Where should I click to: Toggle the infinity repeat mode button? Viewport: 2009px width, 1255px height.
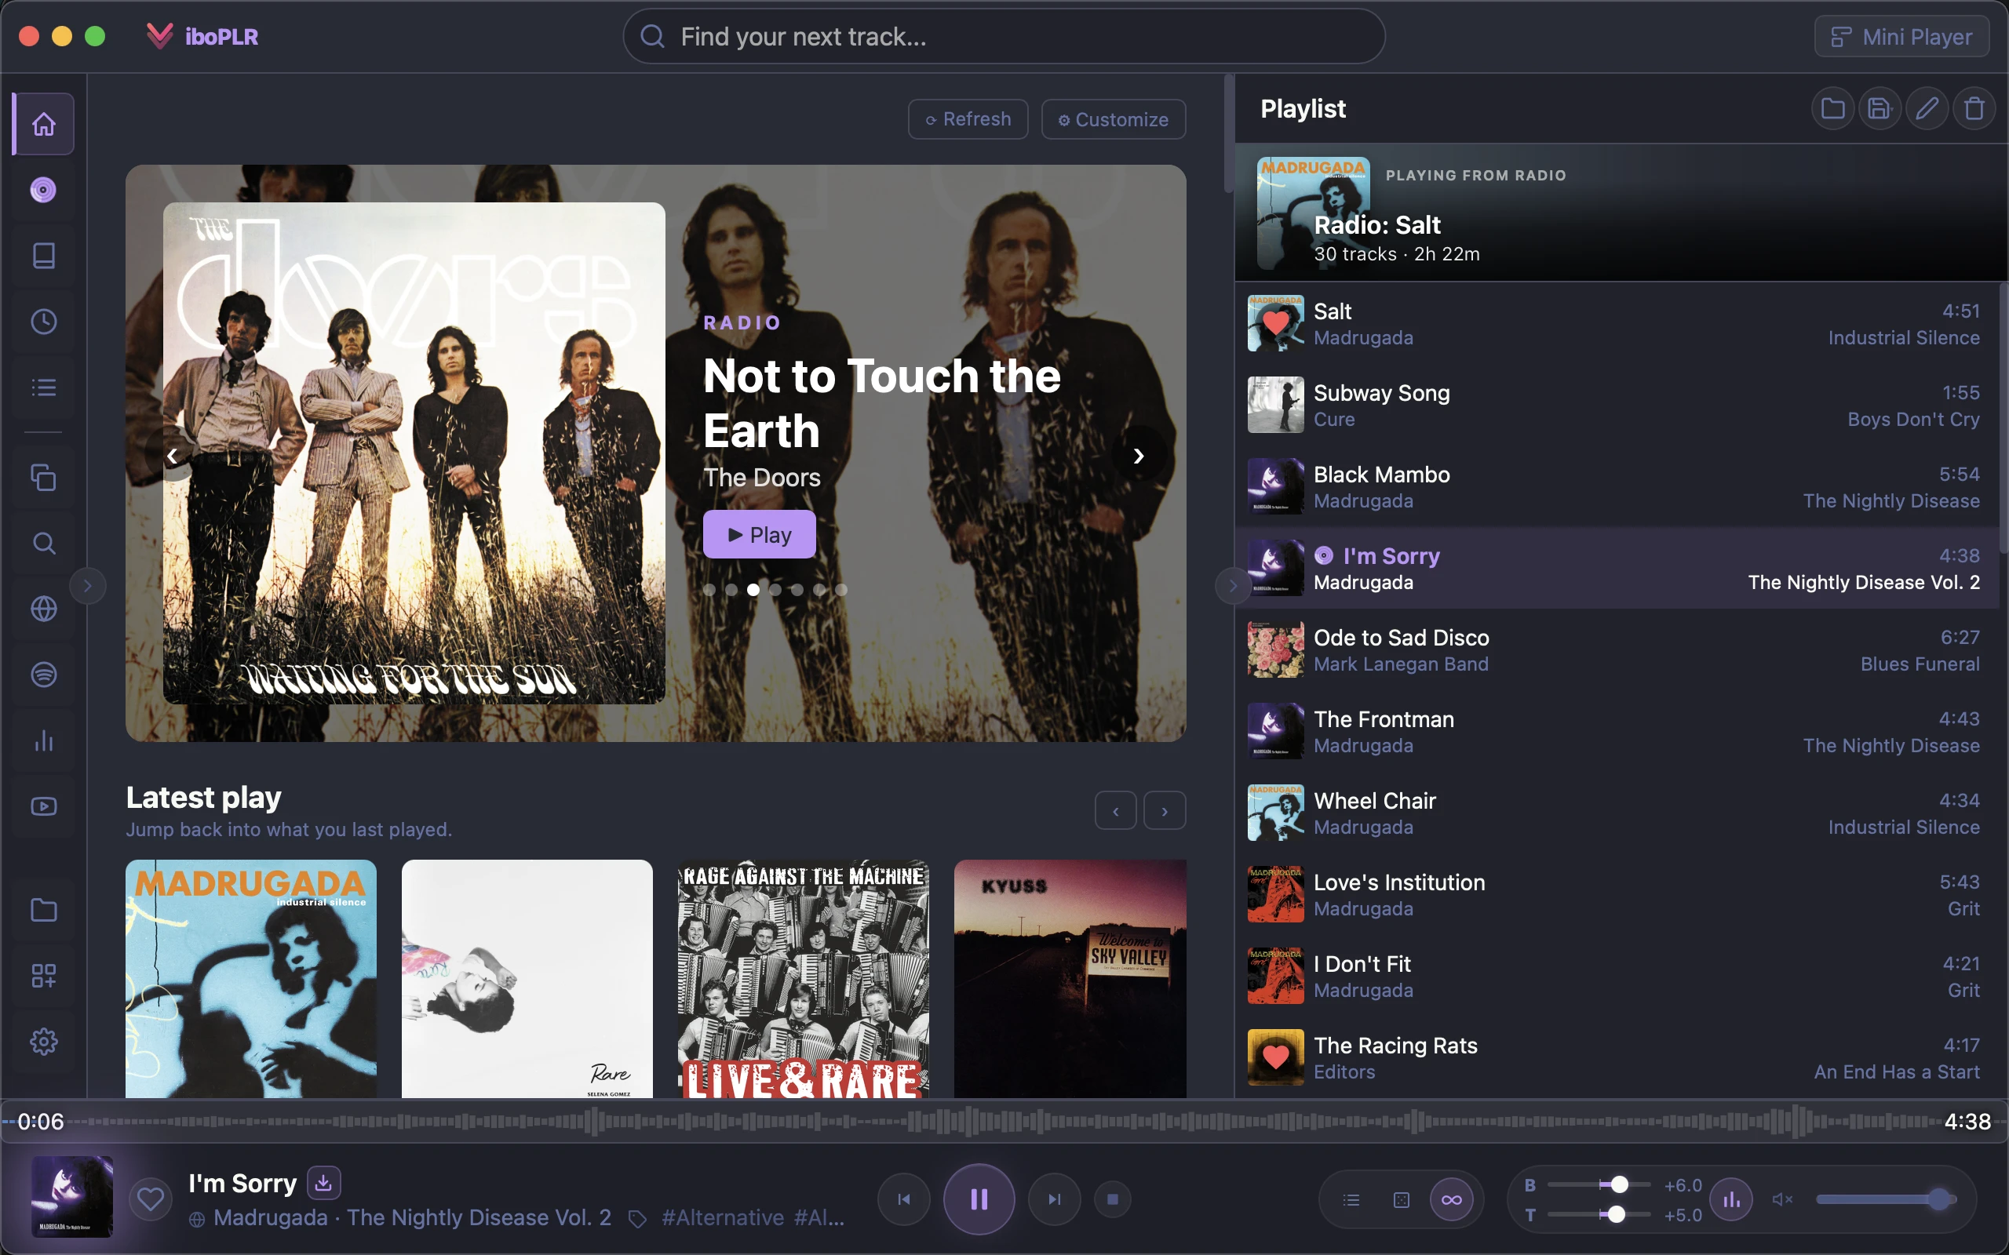tap(1451, 1199)
